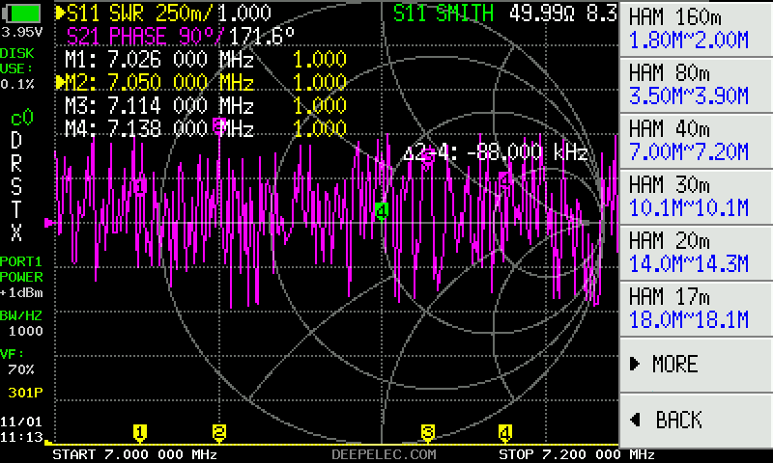Click the BW/HZ 1000 bandwidth setting
The height and width of the screenshot is (463, 773).
(21, 323)
